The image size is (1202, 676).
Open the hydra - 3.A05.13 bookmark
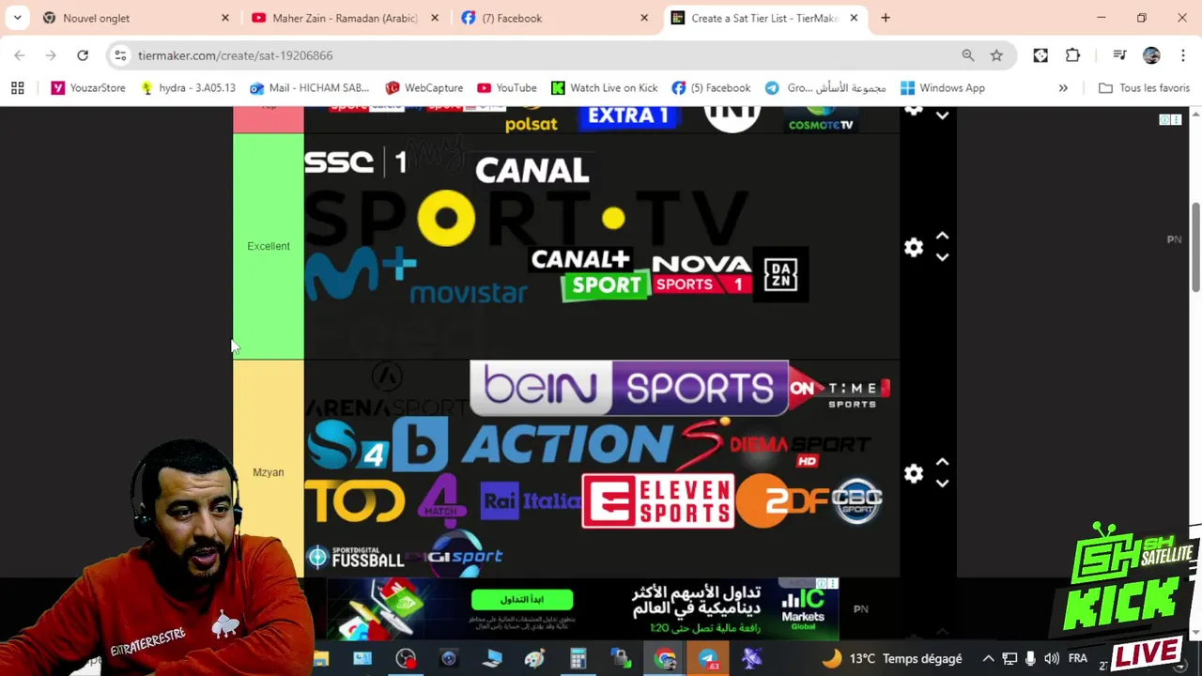pos(188,88)
